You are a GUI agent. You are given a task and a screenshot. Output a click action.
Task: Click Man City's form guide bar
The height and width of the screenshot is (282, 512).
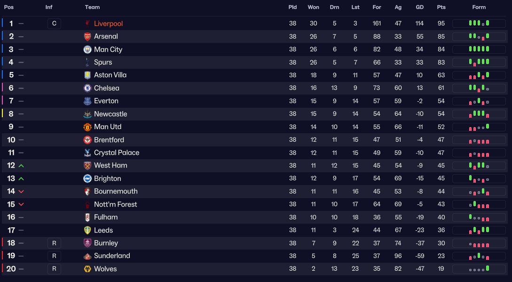(479, 49)
